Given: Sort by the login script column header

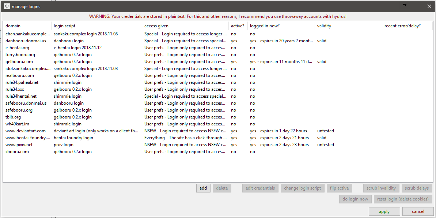Looking at the screenshot, I should point(97,26).
